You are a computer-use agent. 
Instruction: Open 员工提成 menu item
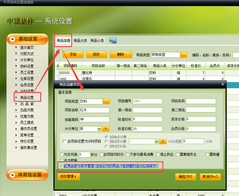(x=27, y=122)
